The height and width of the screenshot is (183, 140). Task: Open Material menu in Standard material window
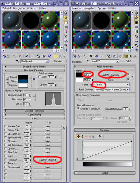[x=6, y=8]
